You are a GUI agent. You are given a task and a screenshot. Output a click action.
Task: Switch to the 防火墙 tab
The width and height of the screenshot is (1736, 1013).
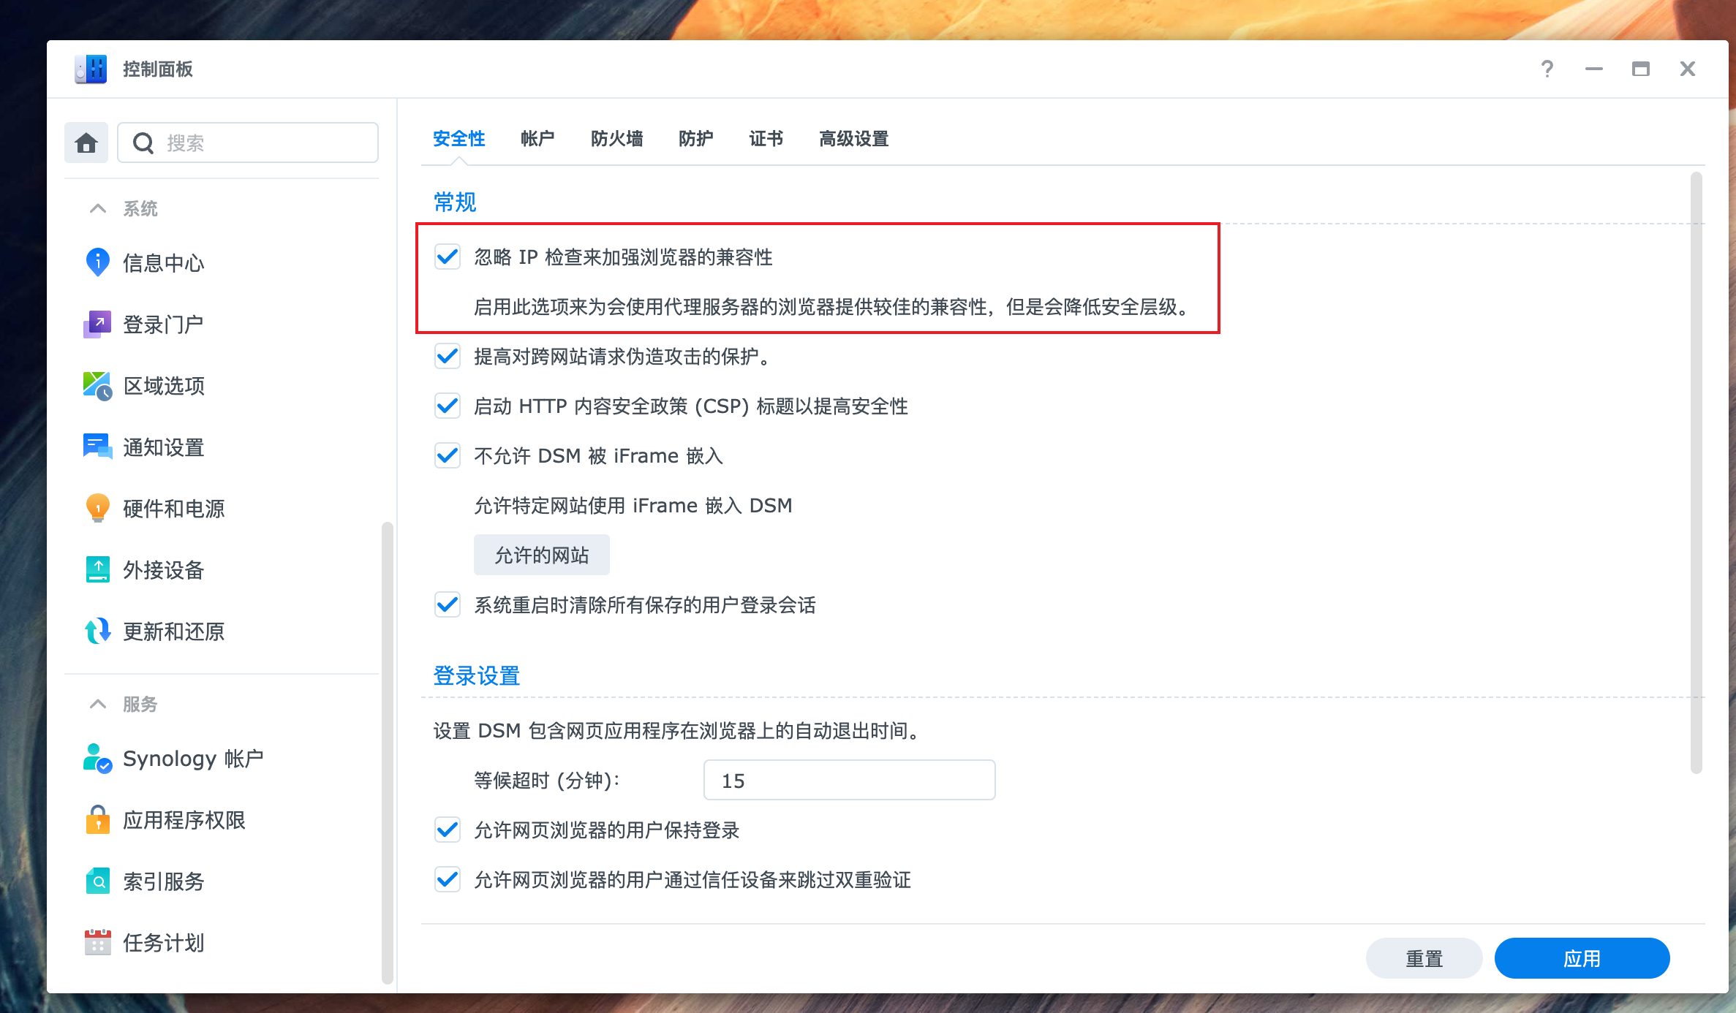pyautogui.click(x=616, y=139)
